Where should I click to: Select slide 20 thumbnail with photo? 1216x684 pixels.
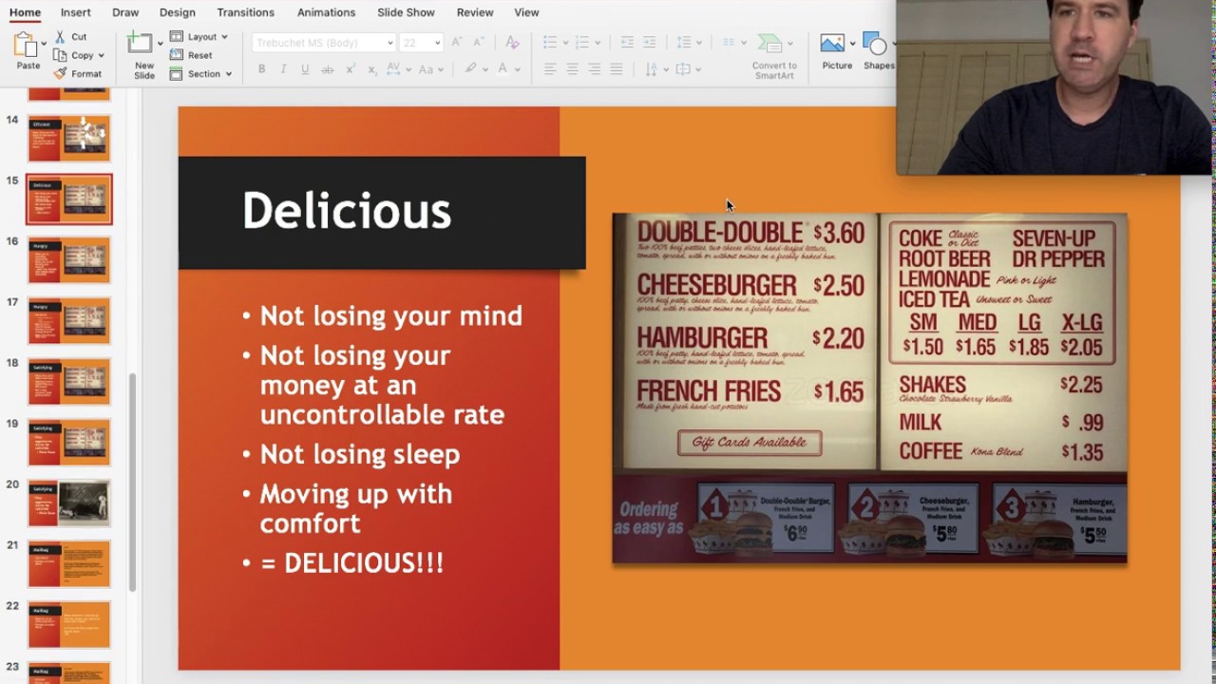pyautogui.click(x=69, y=503)
